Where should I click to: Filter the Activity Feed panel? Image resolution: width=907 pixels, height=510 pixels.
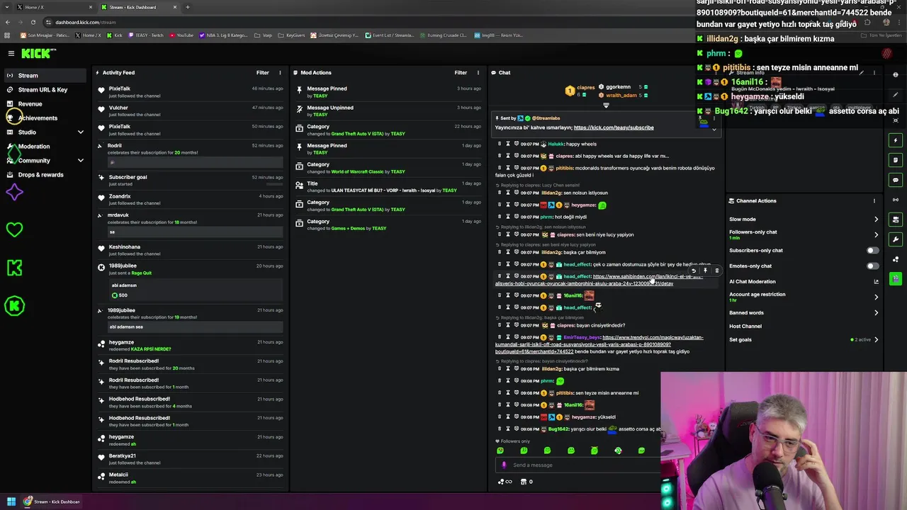coord(262,72)
